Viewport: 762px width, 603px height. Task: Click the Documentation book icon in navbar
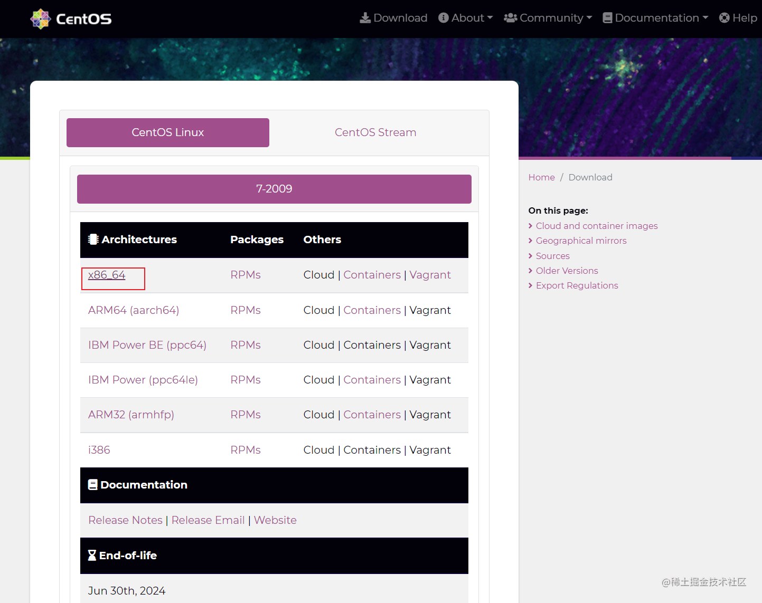click(x=607, y=18)
